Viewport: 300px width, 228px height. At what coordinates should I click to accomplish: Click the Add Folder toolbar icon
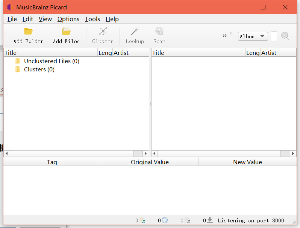pyautogui.click(x=28, y=31)
